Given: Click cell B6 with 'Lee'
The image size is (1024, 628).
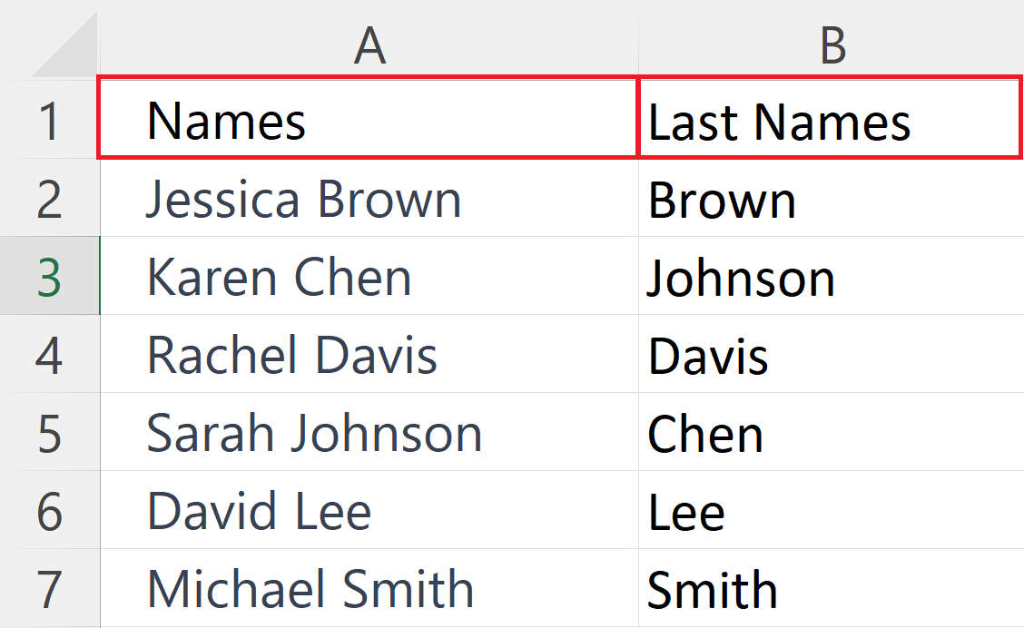Looking at the screenshot, I should click(832, 510).
